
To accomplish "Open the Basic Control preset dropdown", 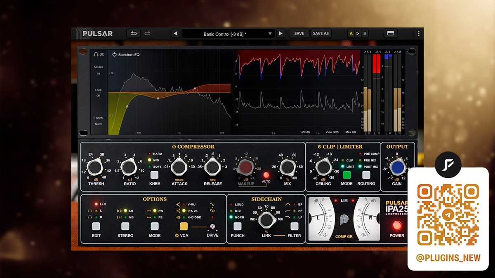I will point(228,34).
